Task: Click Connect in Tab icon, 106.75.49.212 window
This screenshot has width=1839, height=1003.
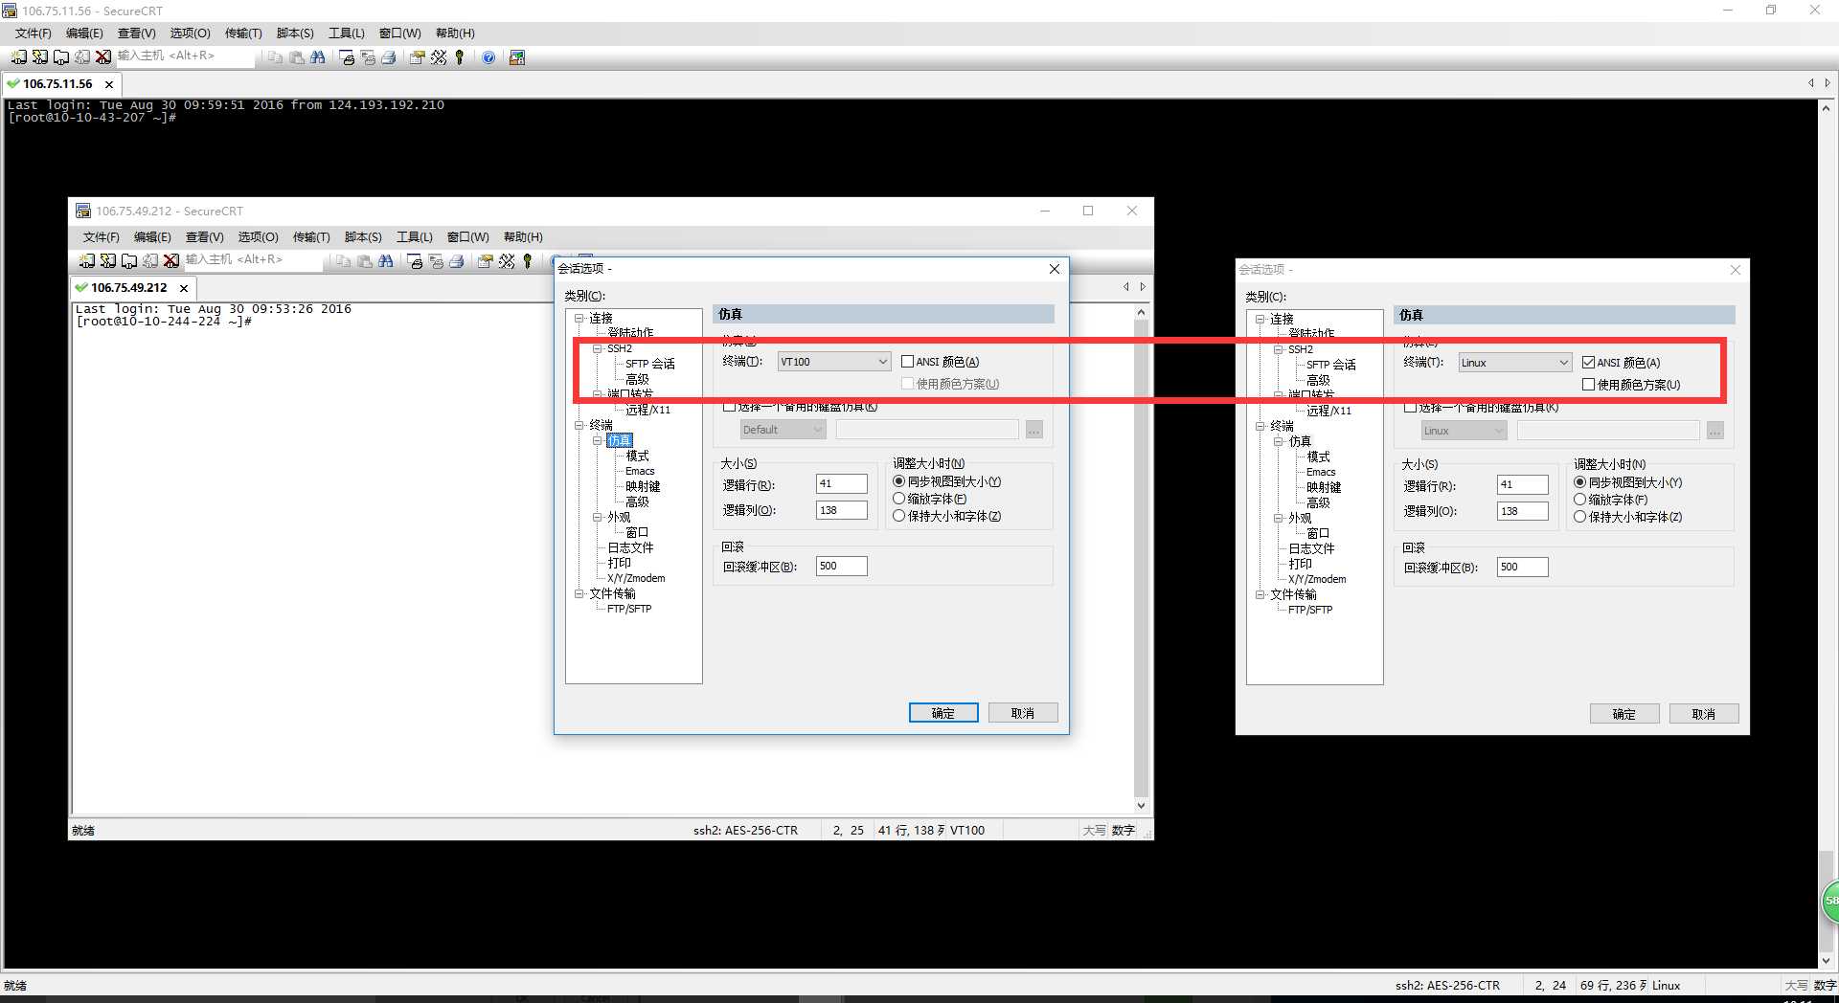Action: point(129,261)
